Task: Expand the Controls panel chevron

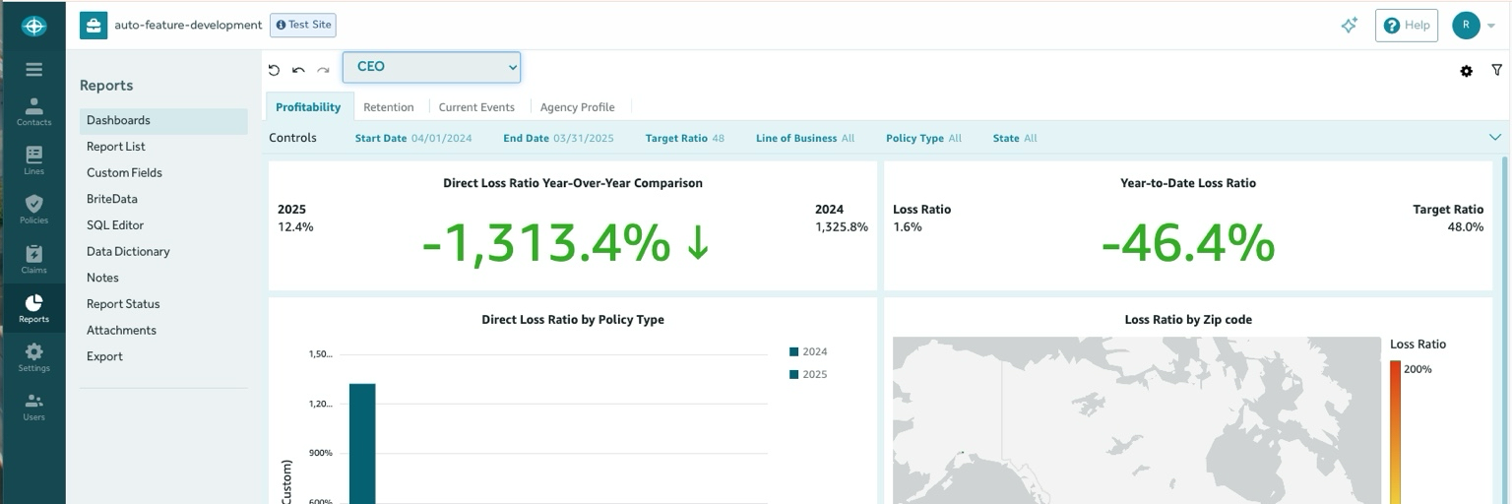Action: (1494, 138)
